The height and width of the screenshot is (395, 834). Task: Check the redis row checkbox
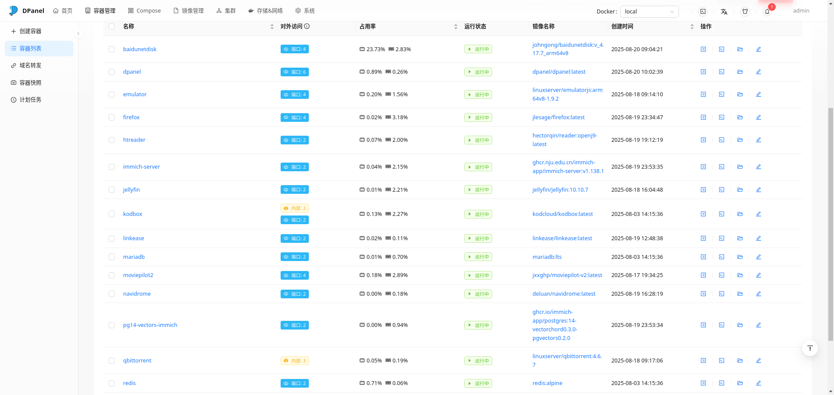112,383
